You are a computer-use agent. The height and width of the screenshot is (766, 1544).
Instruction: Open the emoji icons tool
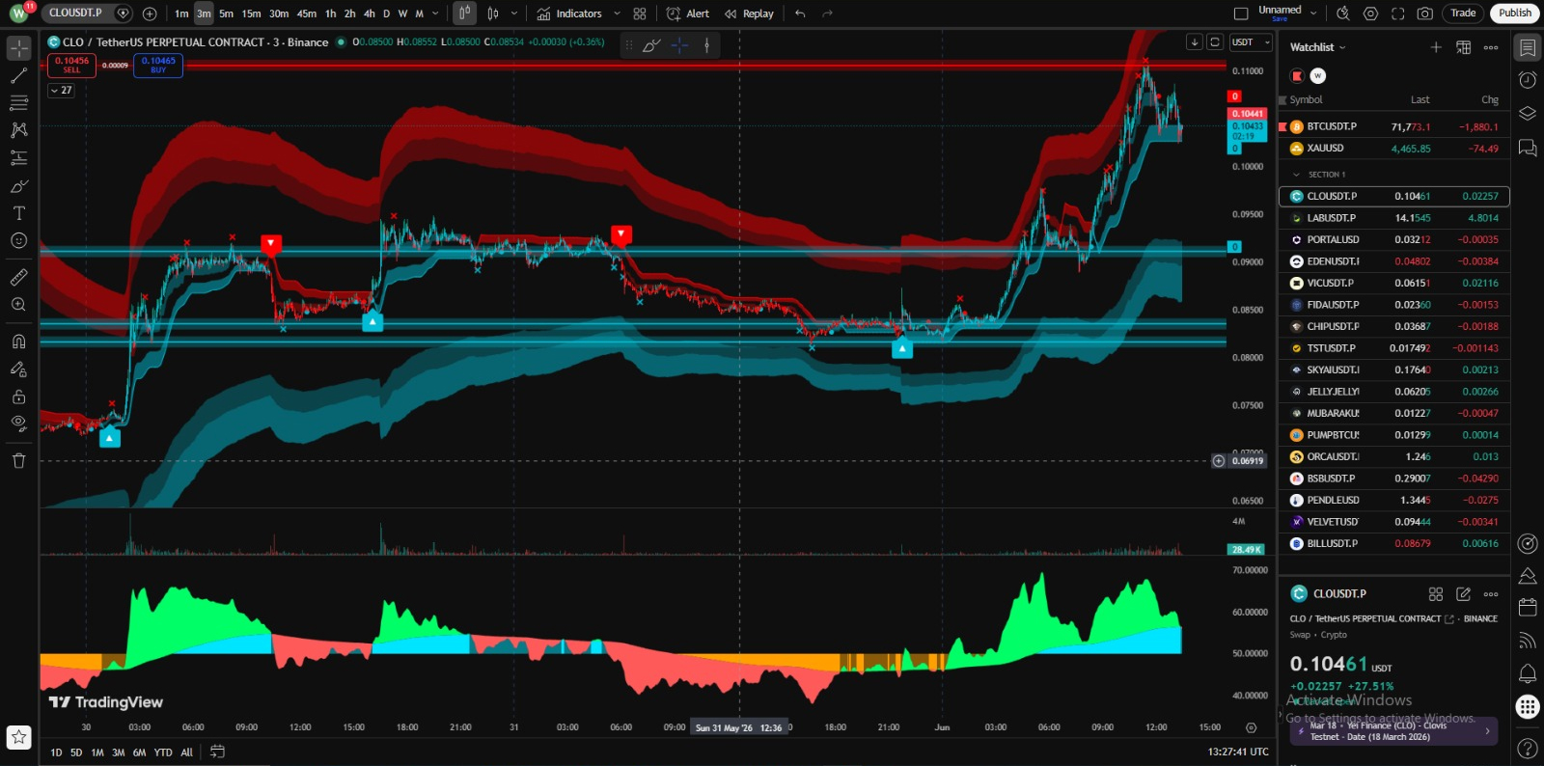(x=18, y=240)
